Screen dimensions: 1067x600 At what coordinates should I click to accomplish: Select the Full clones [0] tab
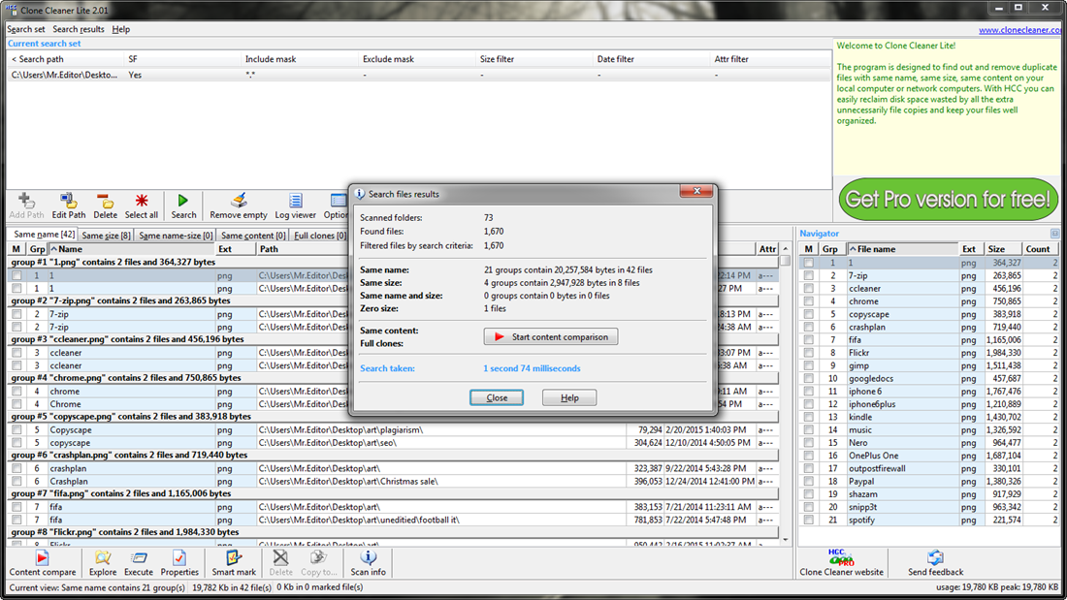coord(320,236)
